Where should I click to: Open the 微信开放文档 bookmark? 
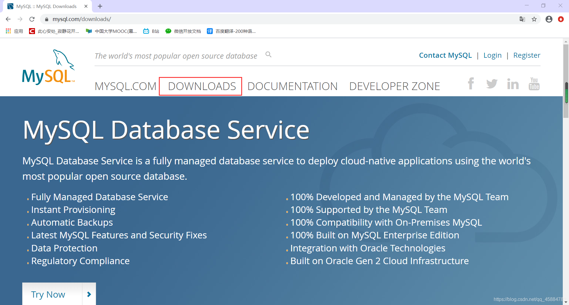tap(183, 31)
